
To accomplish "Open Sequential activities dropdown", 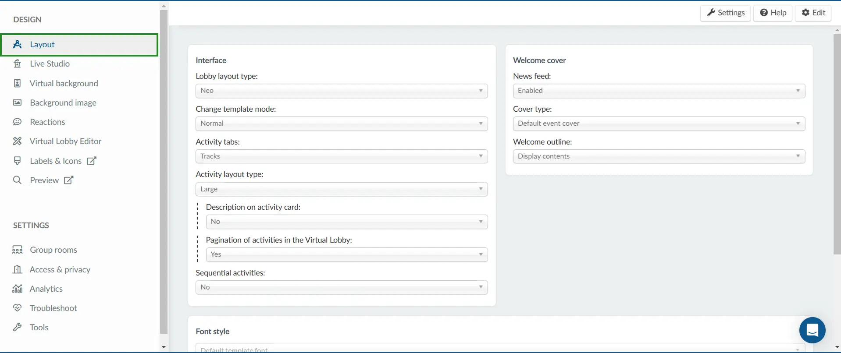I will (342, 287).
